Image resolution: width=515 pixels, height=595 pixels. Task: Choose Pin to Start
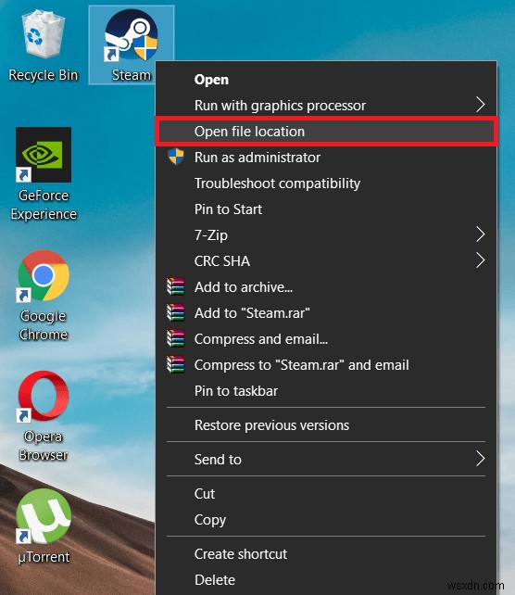click(x=326, y=209)
